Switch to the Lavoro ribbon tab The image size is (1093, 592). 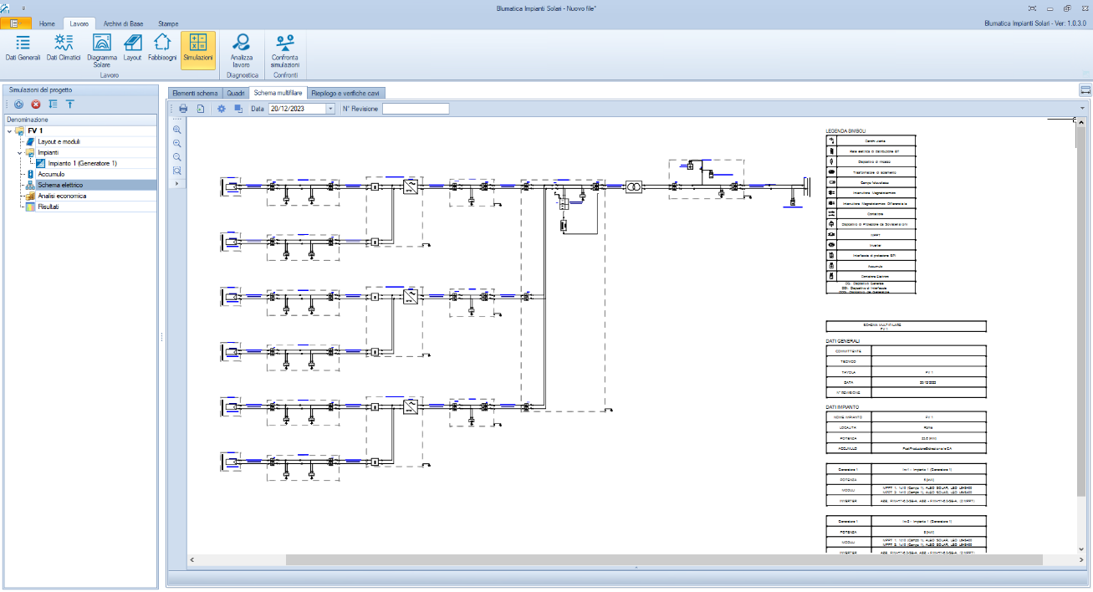pyautogui.click(x=79, y=23)
